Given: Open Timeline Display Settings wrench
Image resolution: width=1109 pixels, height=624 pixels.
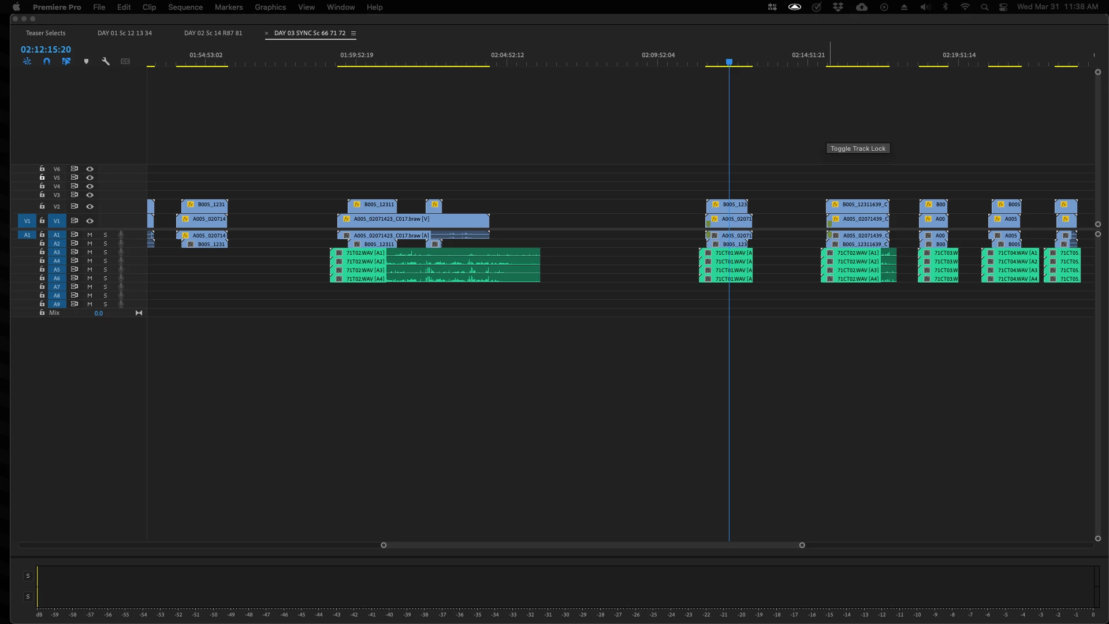Looking at the screenshot, I should coord(106,61).
